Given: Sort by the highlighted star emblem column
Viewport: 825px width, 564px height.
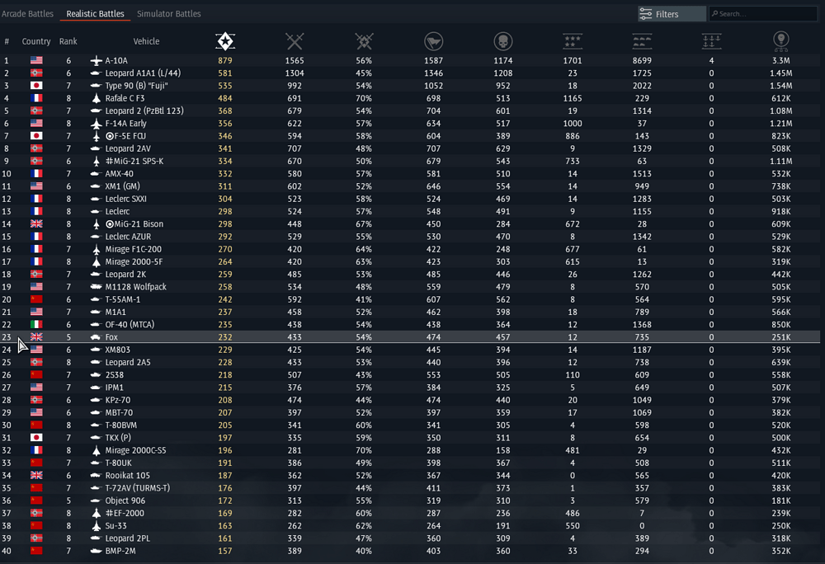Looking at the screenshot, I should 224,41.
